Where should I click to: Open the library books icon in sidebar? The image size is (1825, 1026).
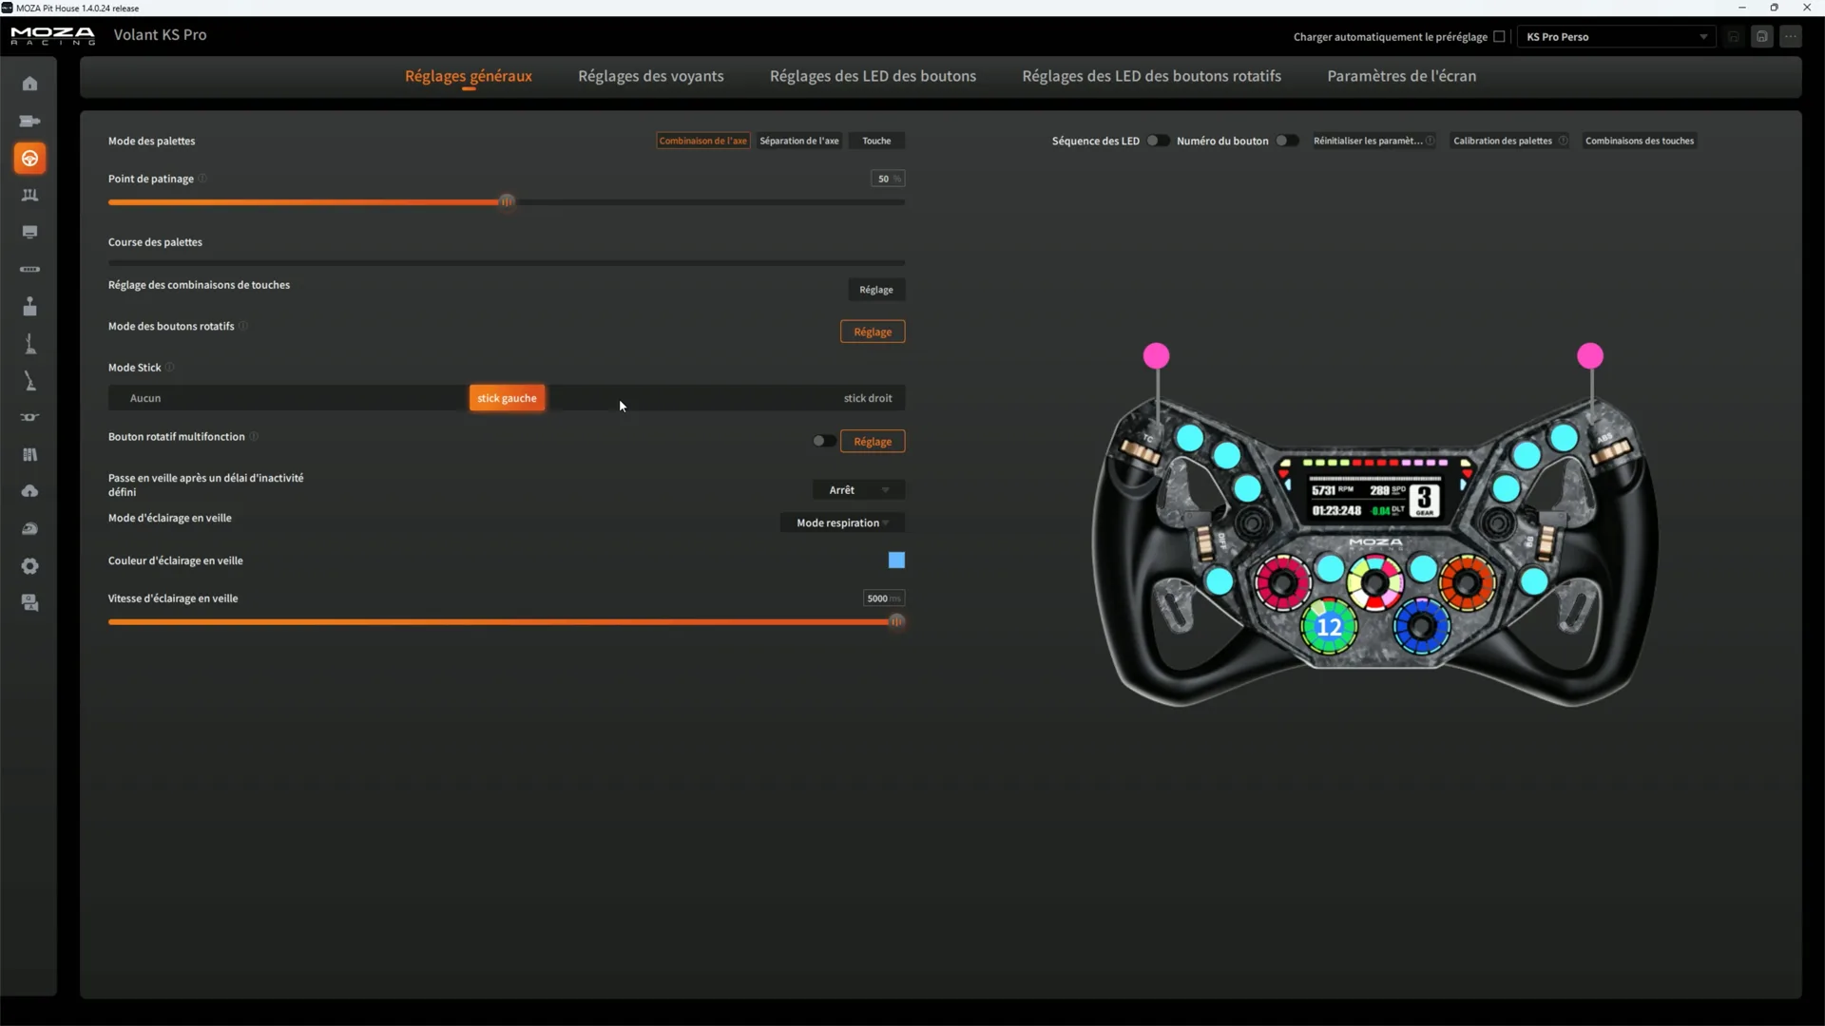click(x=29, y=454)
